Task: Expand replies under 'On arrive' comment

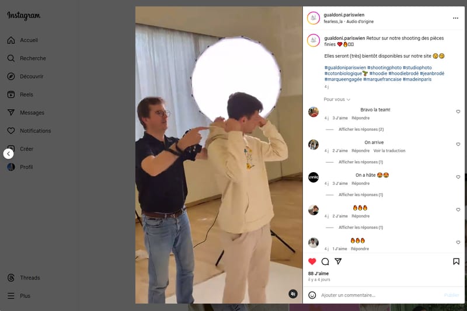Action: tap(361, 162)
